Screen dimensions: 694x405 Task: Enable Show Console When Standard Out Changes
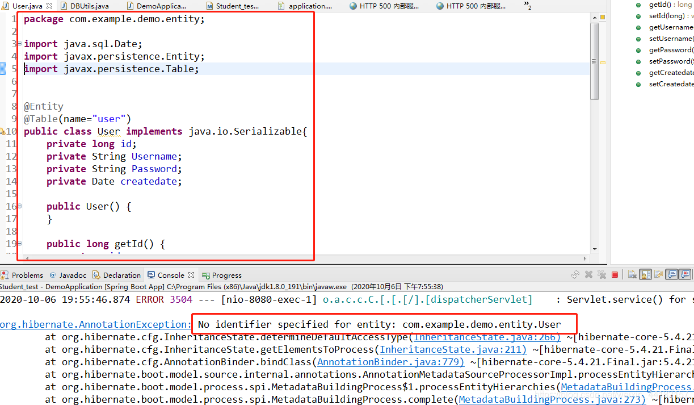click(x=672, y=274)
